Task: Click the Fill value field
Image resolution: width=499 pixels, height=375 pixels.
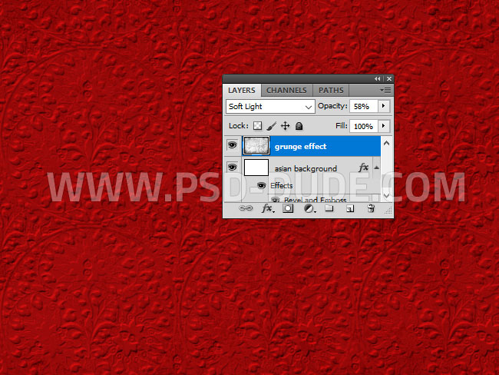Action: coord(363,127)
